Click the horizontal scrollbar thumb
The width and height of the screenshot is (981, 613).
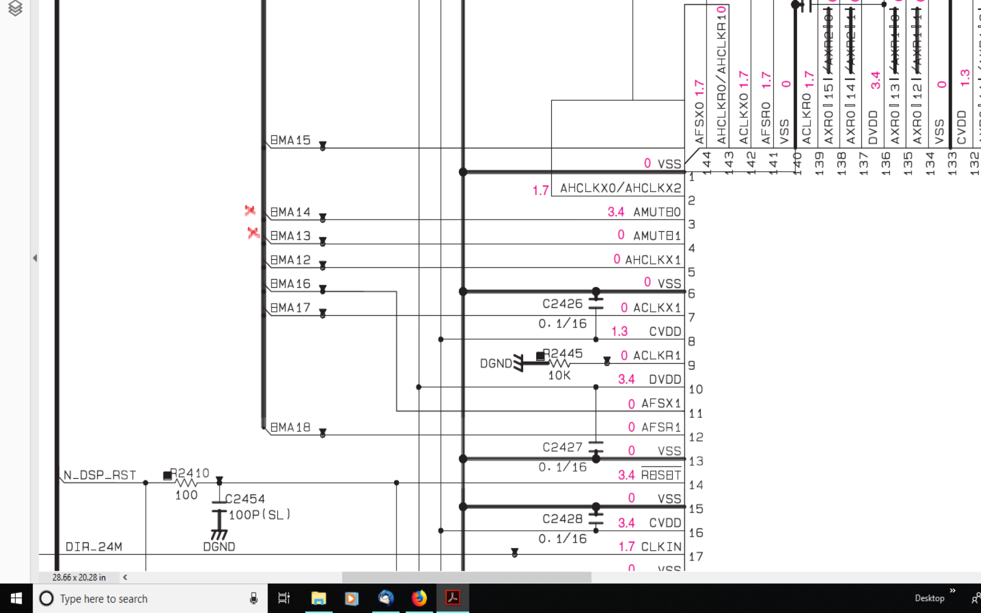click(467, 577)
